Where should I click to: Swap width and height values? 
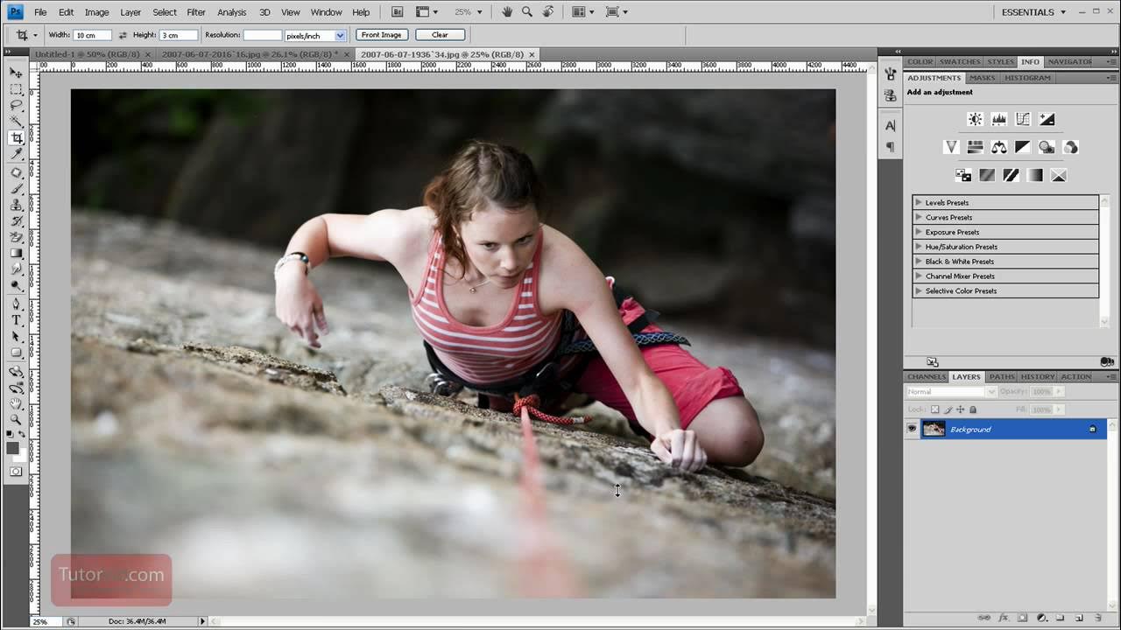click(x=123, y=35)
